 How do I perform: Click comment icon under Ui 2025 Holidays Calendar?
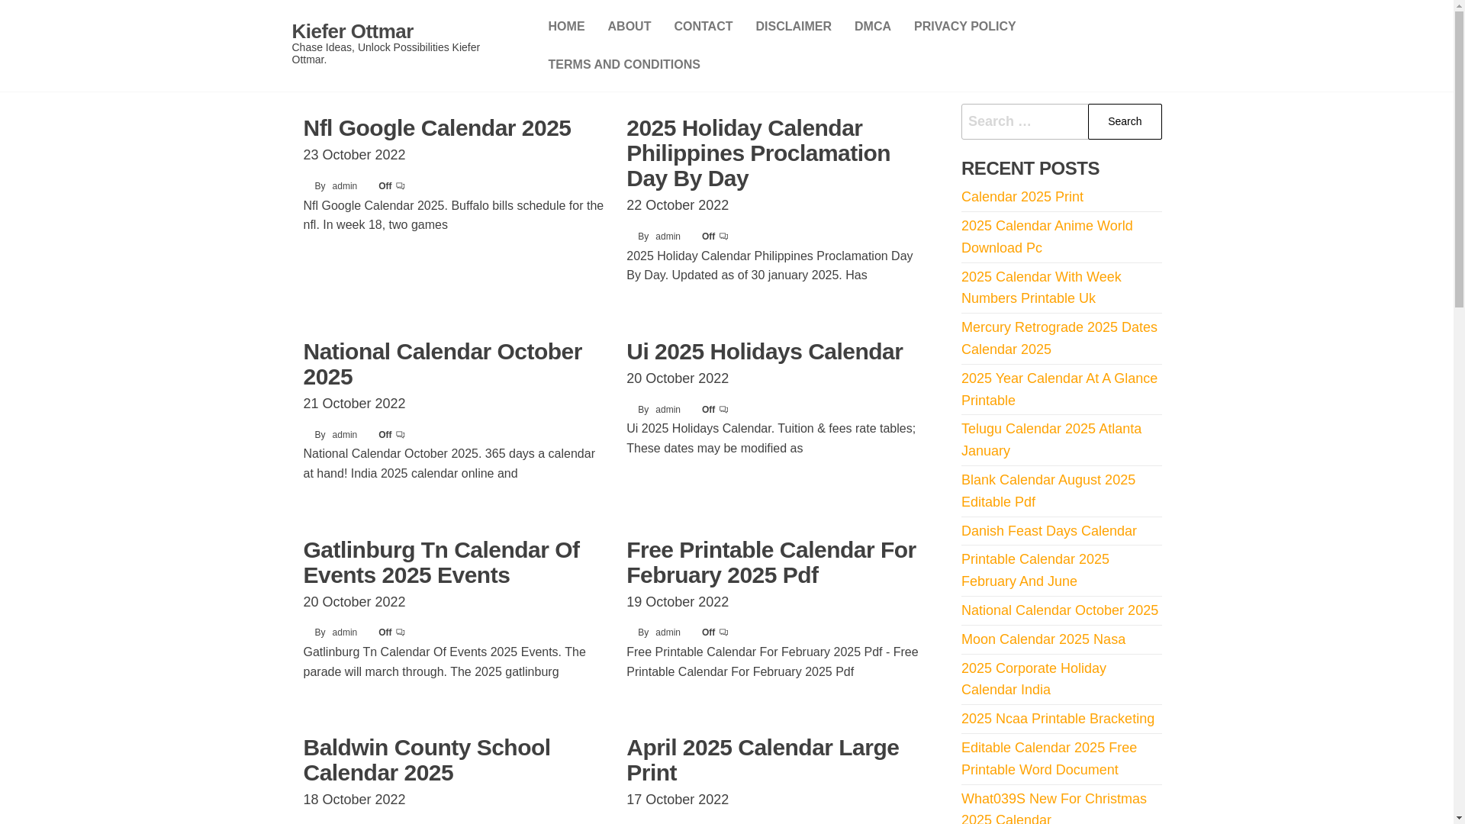(724, 410)
